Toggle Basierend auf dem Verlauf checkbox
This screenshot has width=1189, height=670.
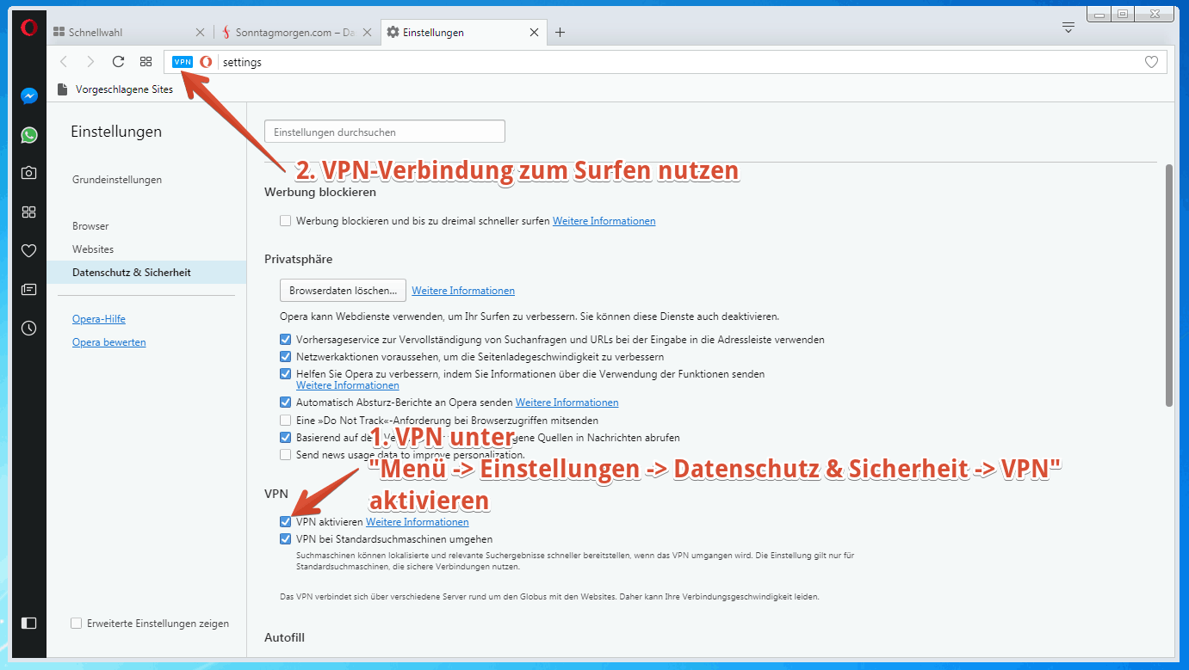pyautogui.click(x=286, y=438)
